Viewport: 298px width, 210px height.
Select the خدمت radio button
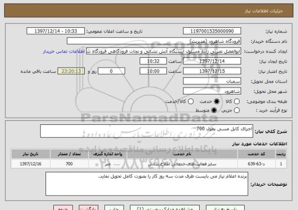click(x=217, y=102)
